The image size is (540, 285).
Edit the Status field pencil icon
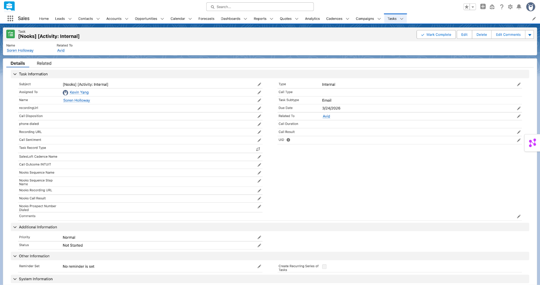(259, 245)
